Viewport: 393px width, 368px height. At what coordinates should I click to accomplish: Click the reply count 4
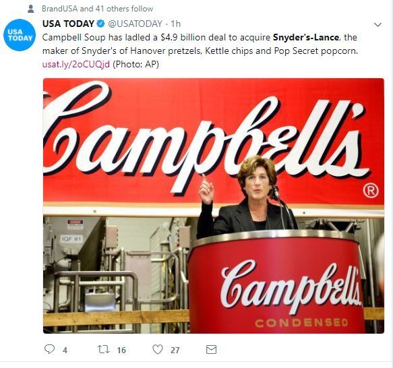pos(65,350)
